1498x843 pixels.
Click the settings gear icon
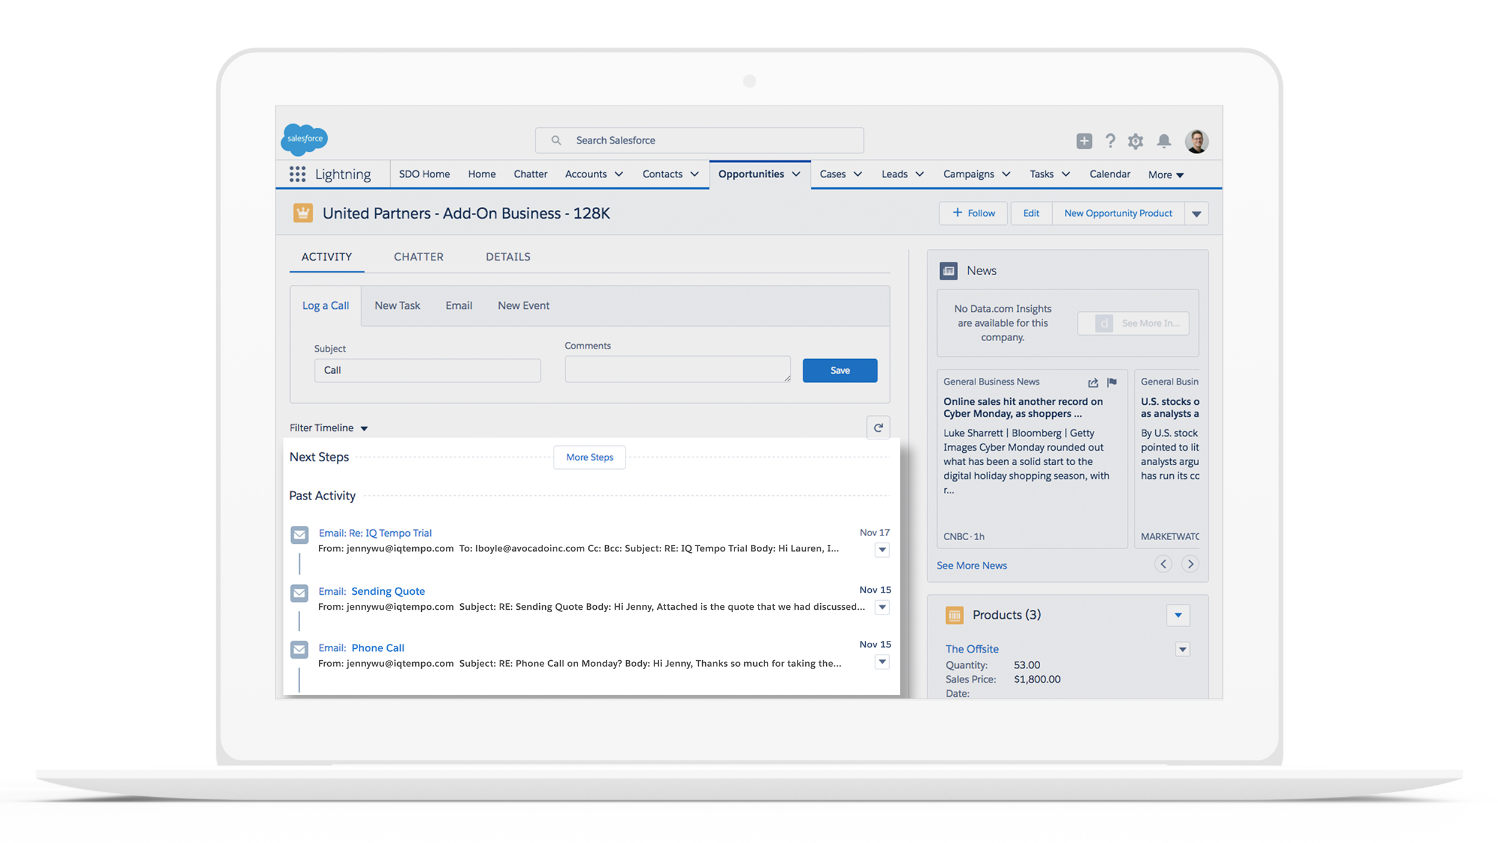tap(1135, 141)
